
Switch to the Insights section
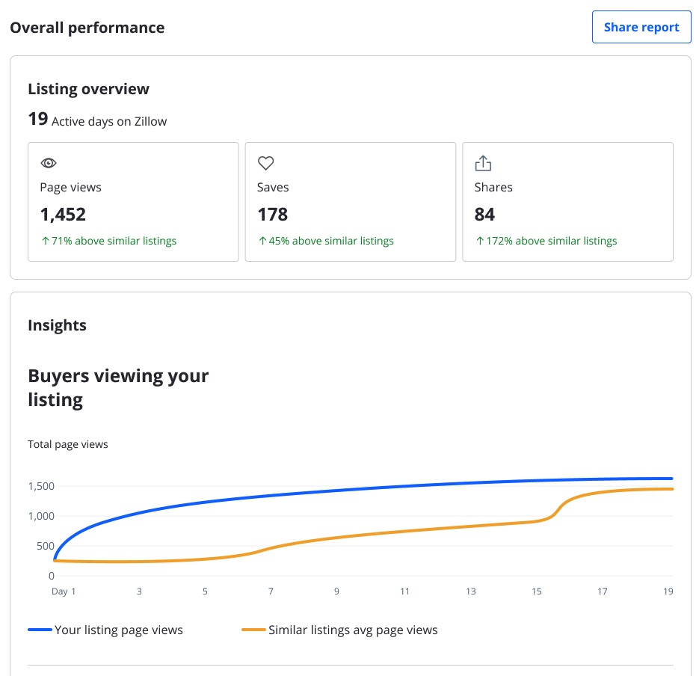coord(57,325)
